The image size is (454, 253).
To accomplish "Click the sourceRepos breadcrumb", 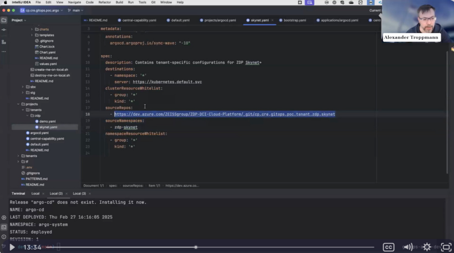I will [133, 186].
